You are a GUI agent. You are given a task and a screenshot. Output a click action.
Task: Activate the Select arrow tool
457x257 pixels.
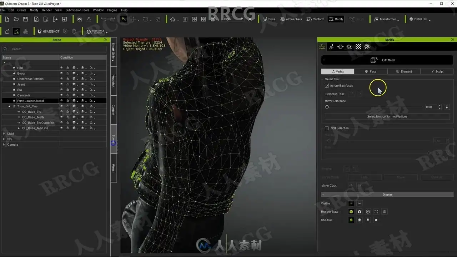[124, 19]
